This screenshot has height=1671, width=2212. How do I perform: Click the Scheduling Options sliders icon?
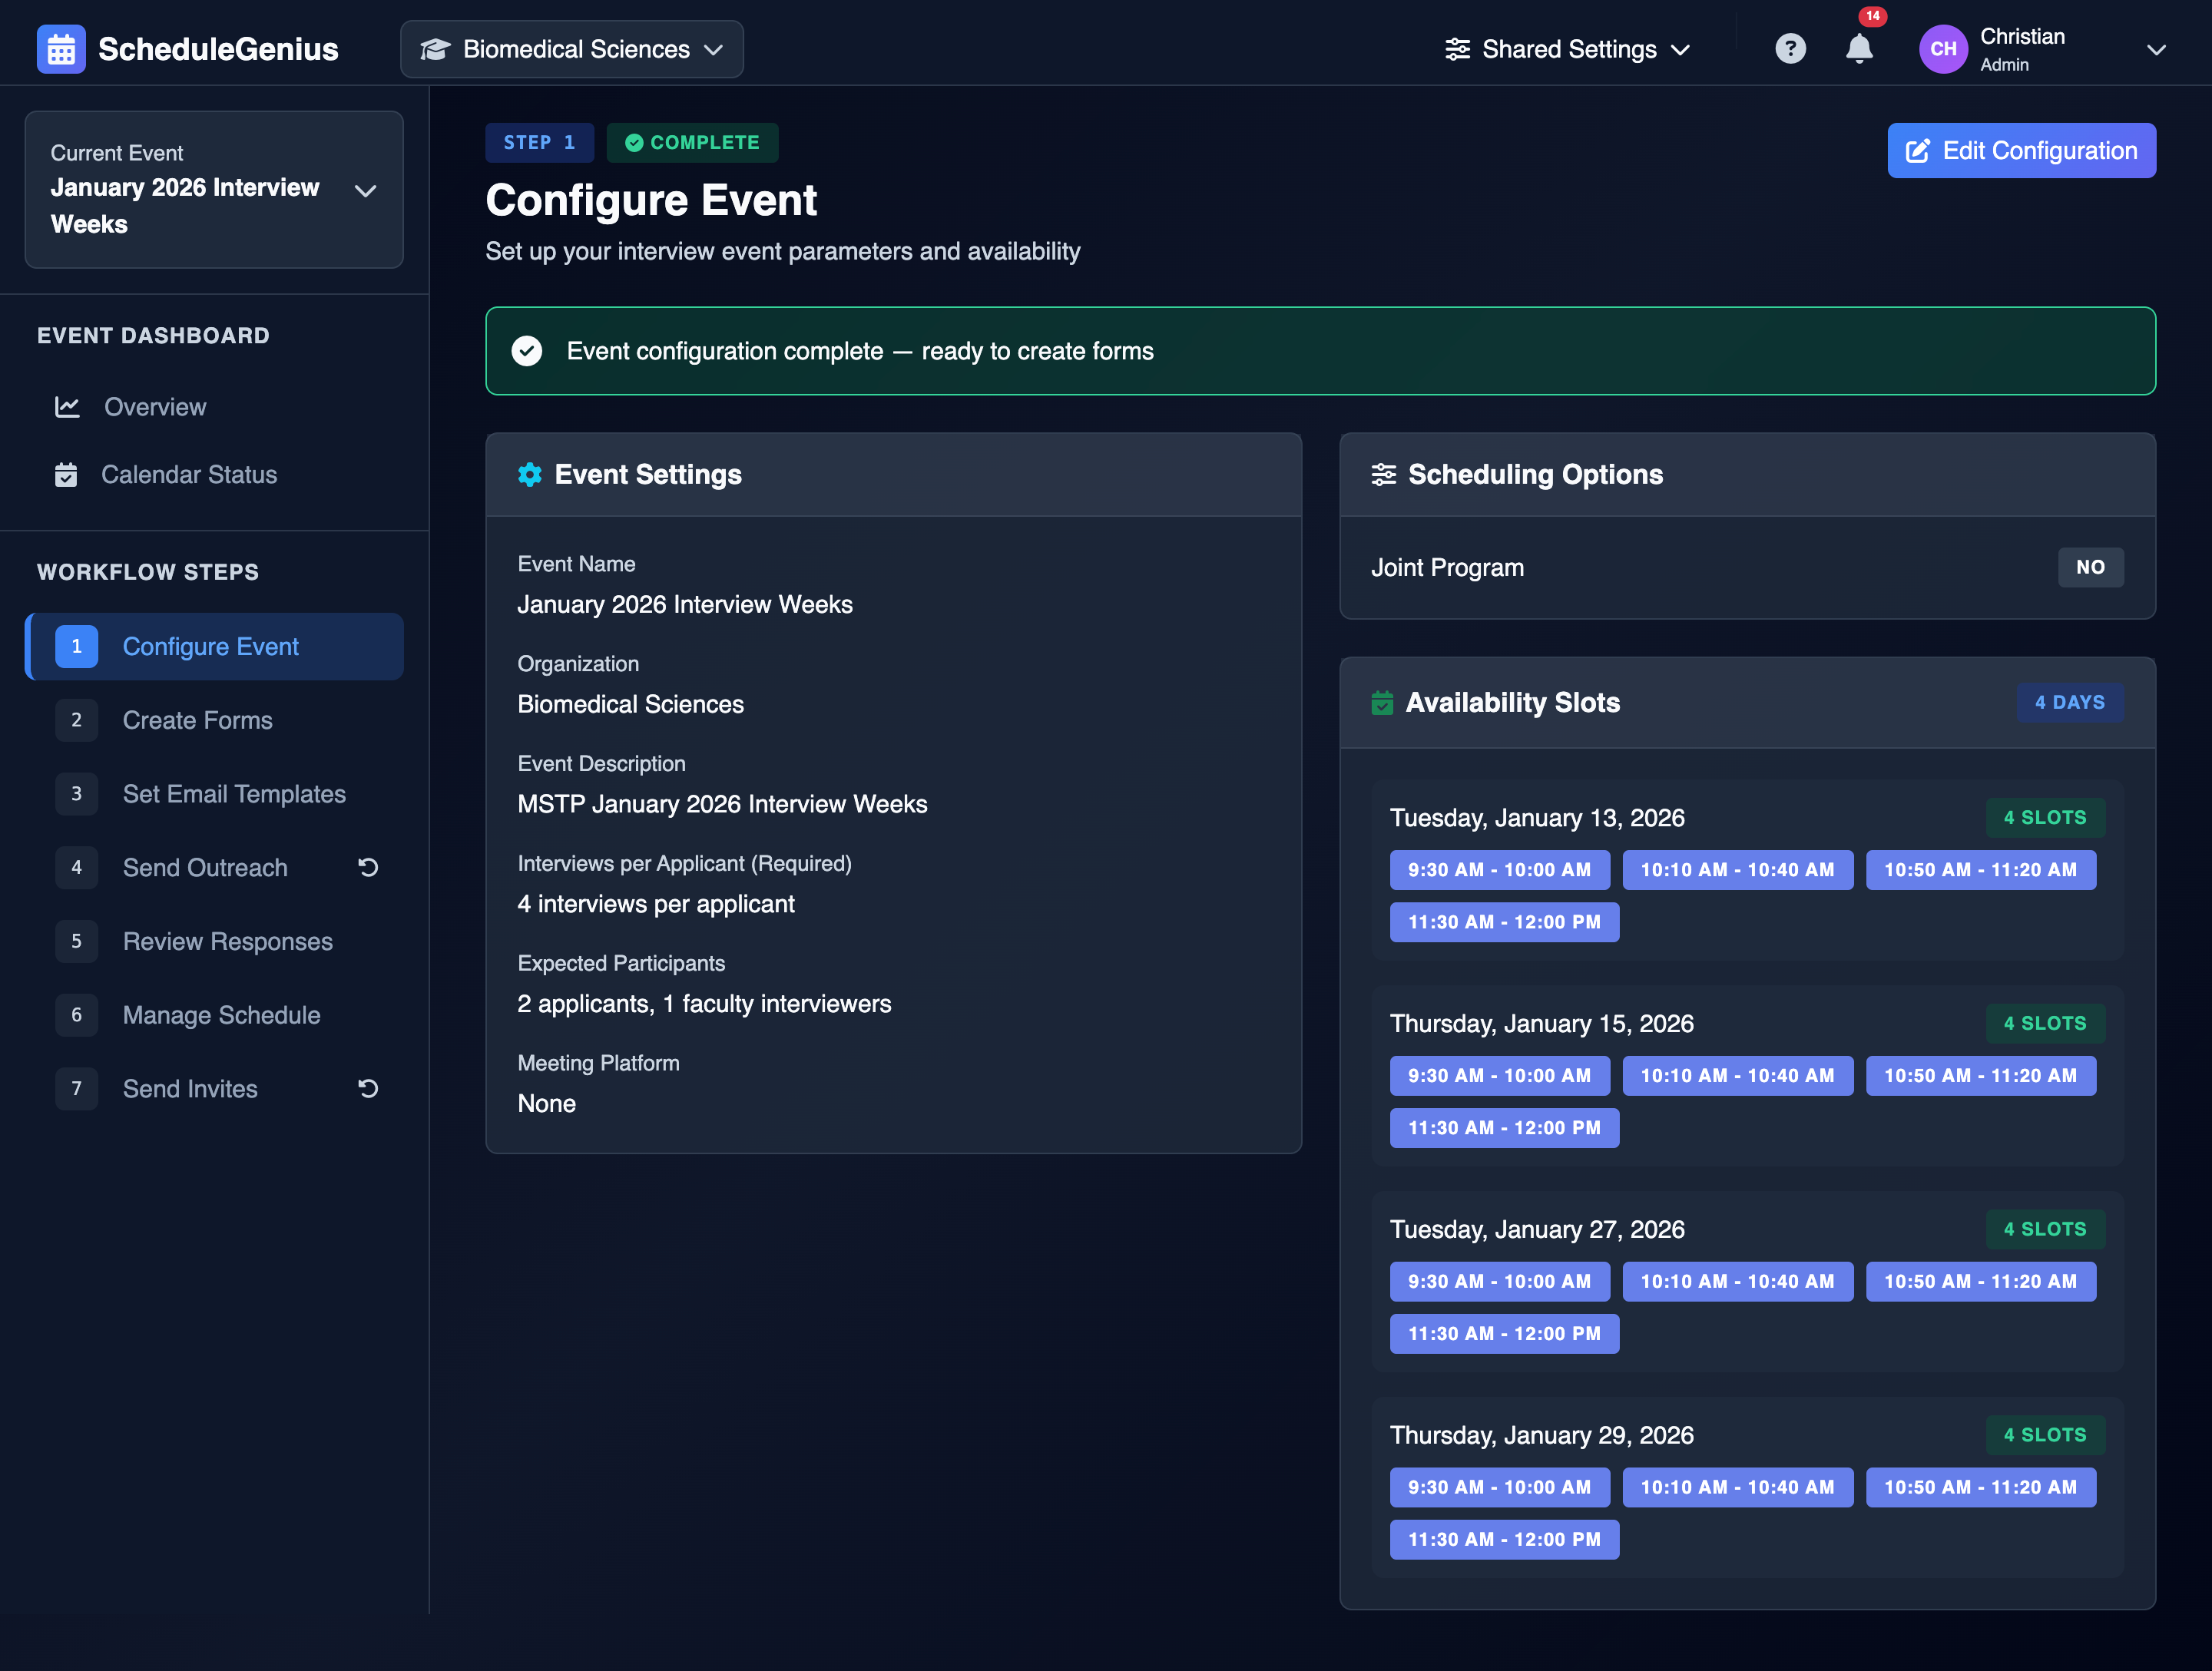tap(1383, 475)
